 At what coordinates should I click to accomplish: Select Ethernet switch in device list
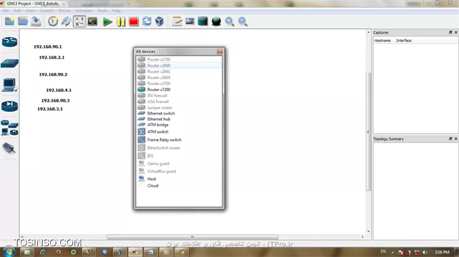pos(179,113)
